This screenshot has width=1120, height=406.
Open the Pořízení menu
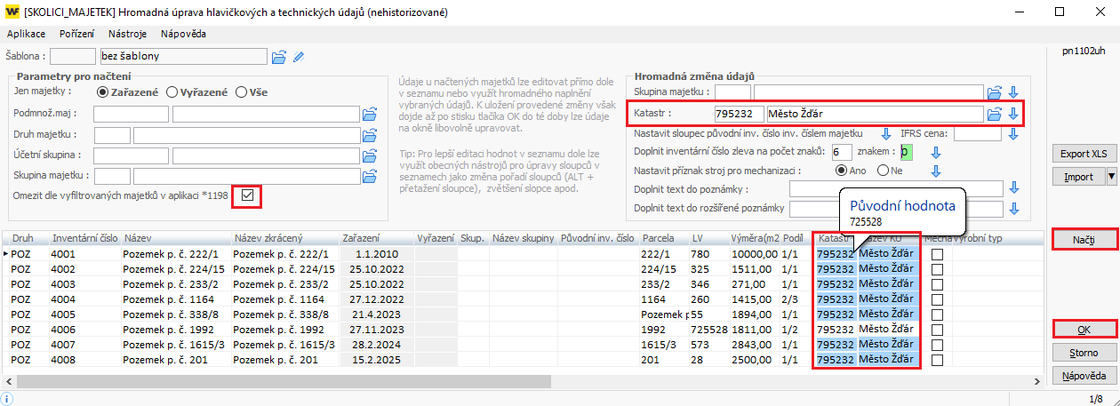click(77, 34)
